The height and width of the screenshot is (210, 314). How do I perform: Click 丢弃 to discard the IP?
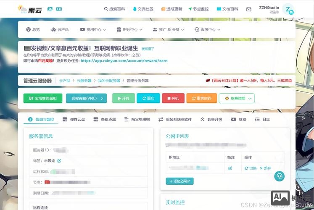coord(265,168)
